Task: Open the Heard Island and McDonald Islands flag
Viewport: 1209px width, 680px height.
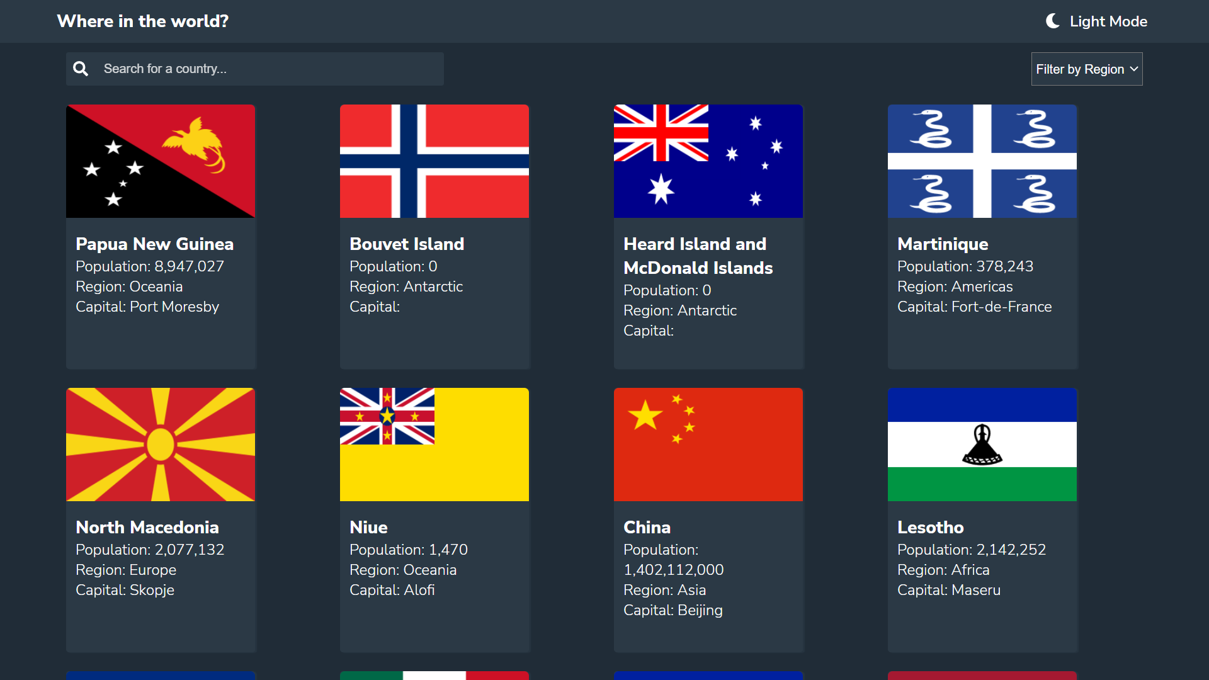Action: point(708,161)
